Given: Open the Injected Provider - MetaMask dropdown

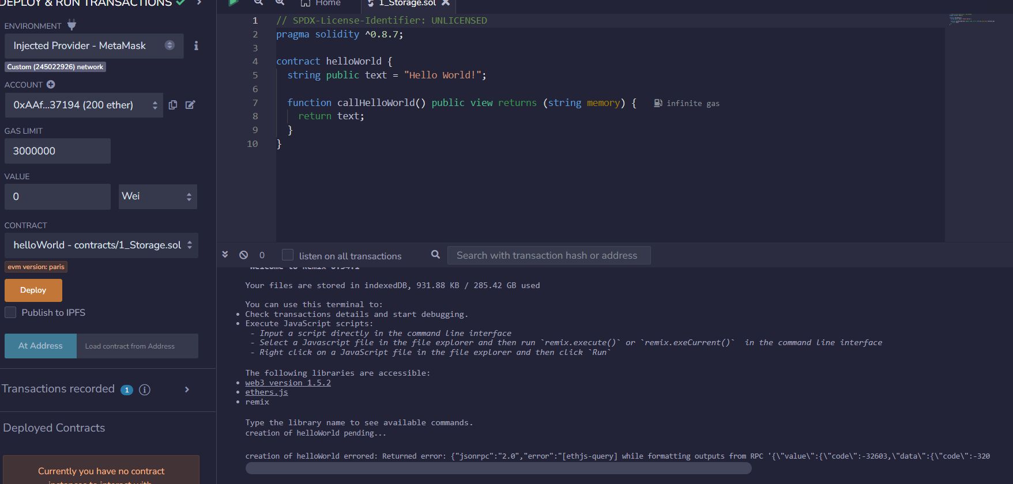Looking at the screenshot, I should click(x=94, y=46).
